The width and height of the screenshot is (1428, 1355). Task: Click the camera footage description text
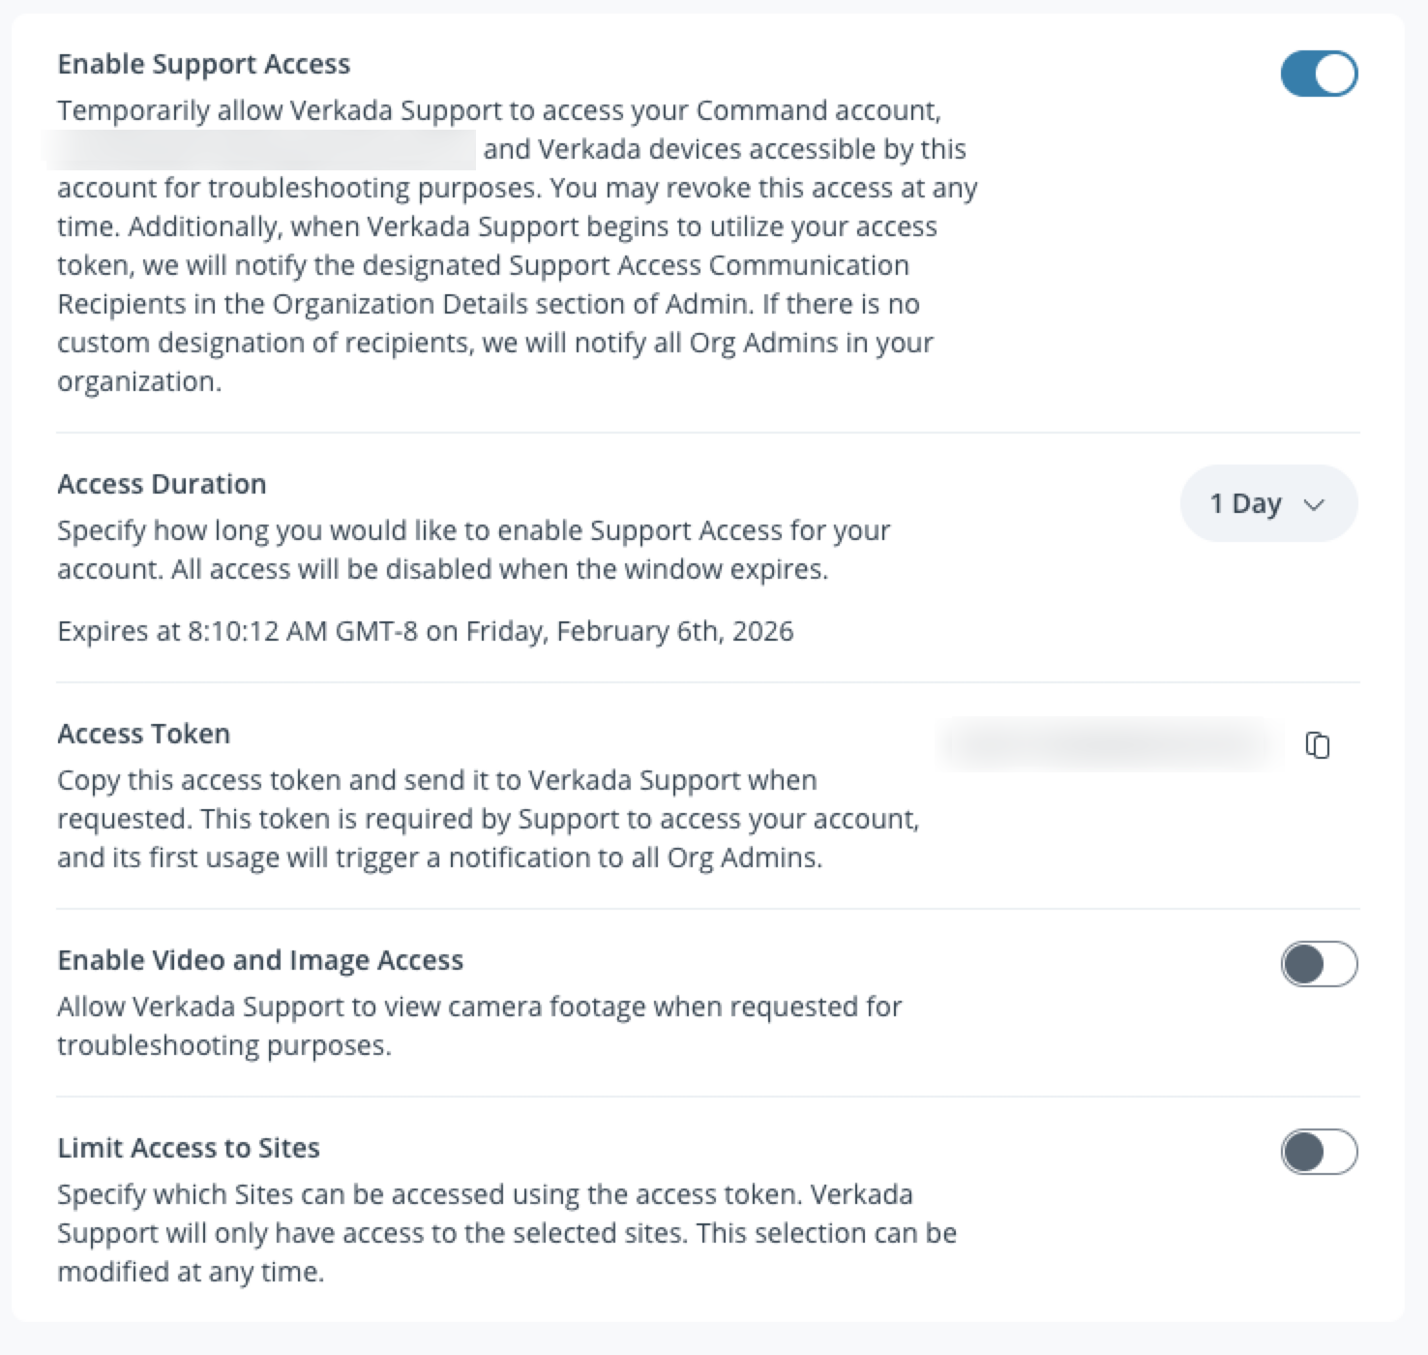coord(479,1026)
